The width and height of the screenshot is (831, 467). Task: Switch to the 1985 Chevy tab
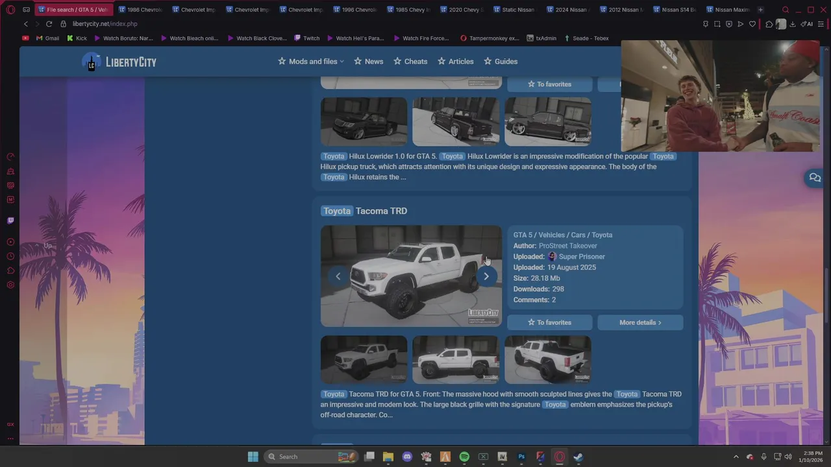tap(408, 10)
